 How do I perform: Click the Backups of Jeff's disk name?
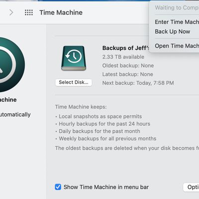(125, 48)
